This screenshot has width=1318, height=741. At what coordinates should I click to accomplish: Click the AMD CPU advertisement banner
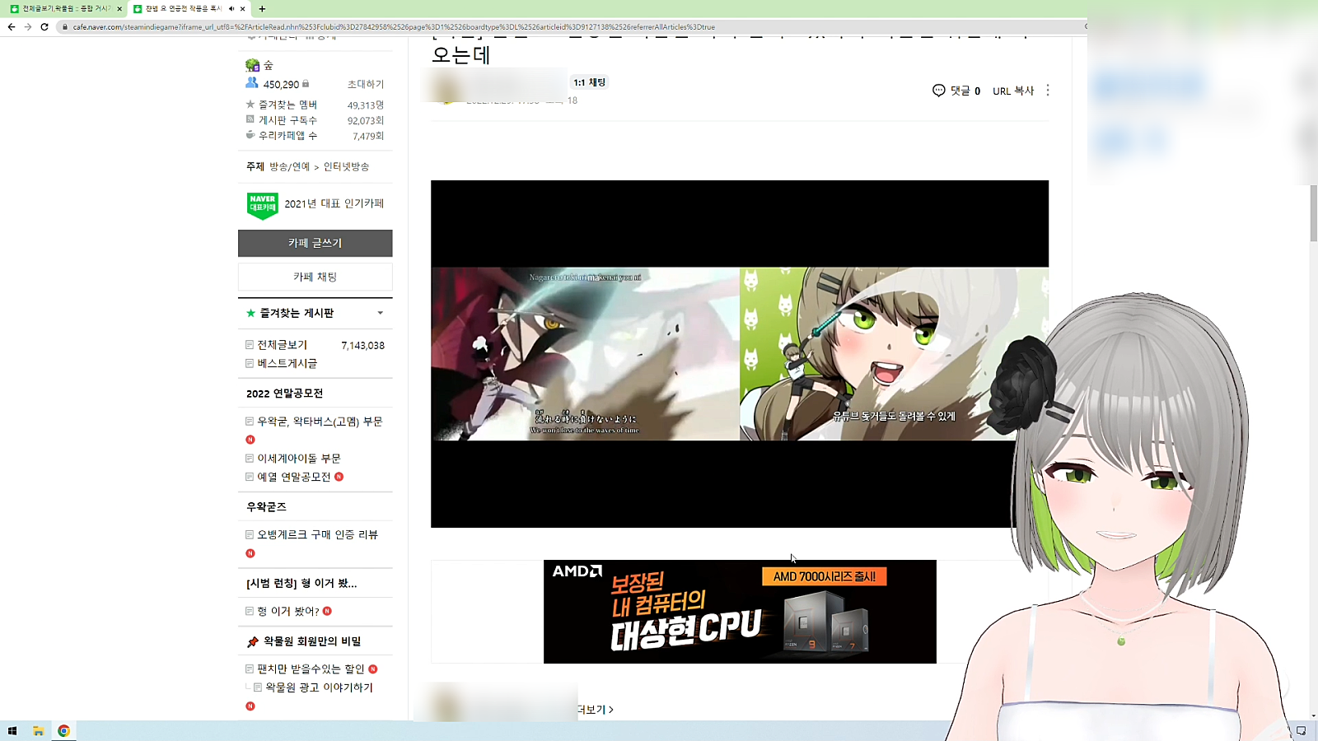click(x=740, y=612)
